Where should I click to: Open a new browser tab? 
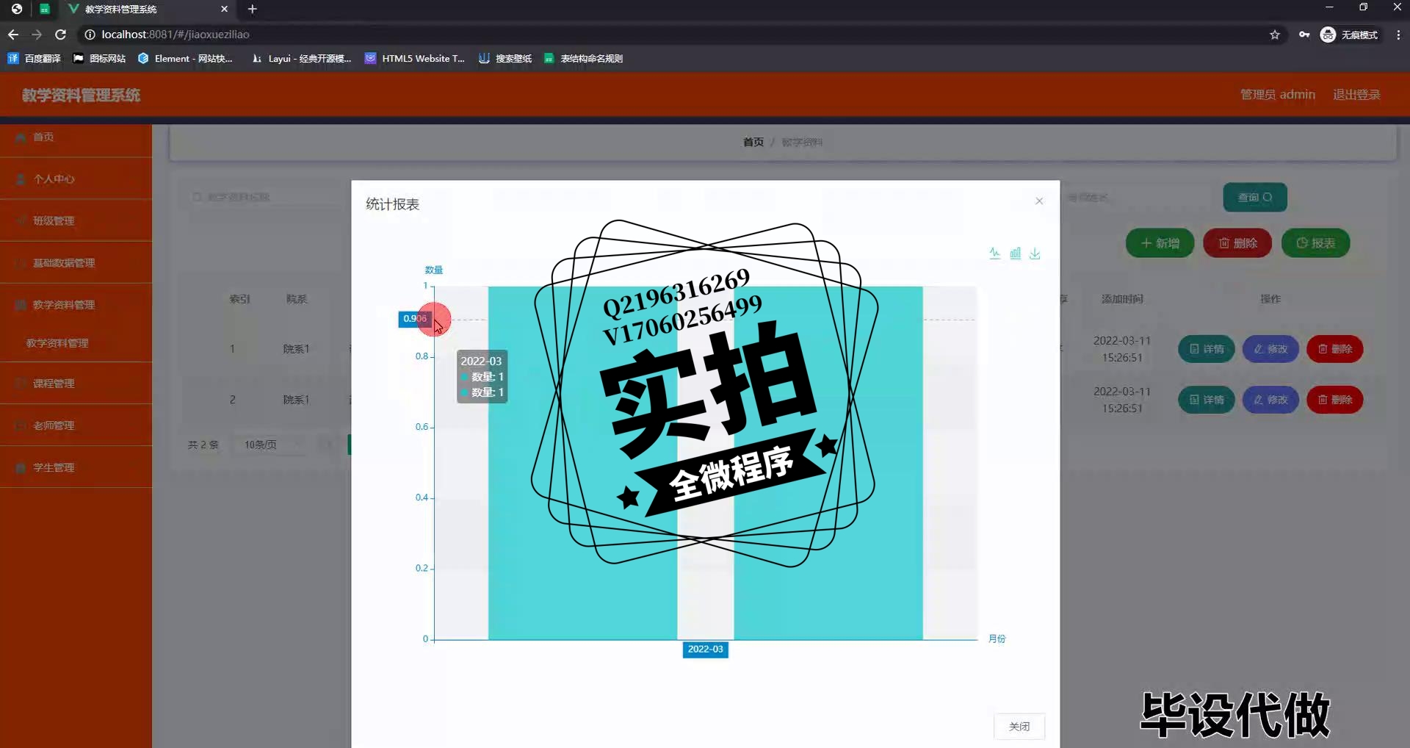(253, 9)
